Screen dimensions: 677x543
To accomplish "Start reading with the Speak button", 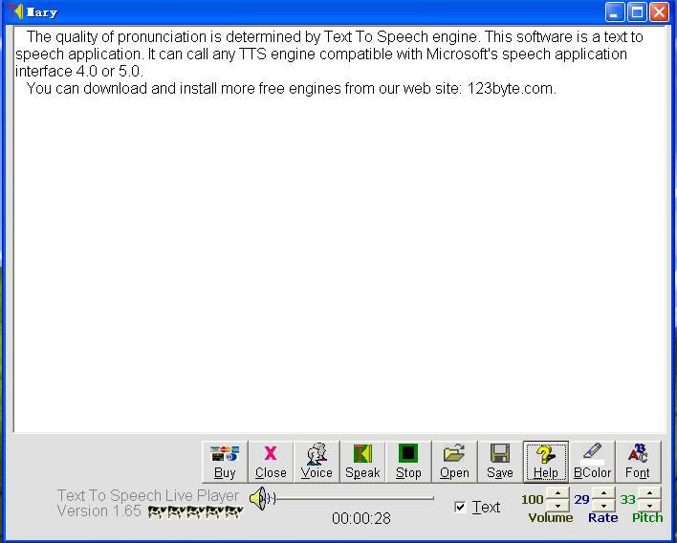I will pyautogui.click(x=362, y=462).
